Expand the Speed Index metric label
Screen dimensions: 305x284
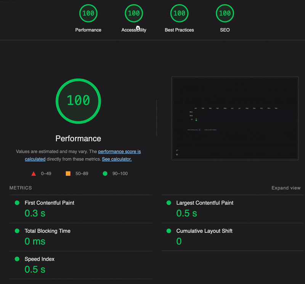40,259
